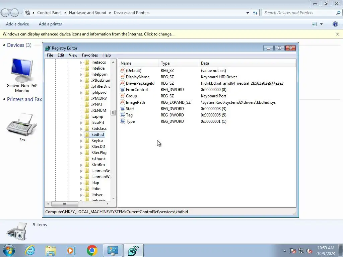The height and width of the screenshot is (257, 343).
Task: Click the muted volume tray icon
Action: 309,251
